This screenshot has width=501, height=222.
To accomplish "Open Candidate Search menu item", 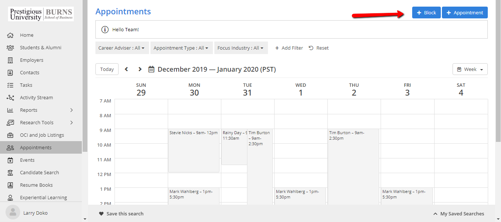I will [x=39, y=173].
